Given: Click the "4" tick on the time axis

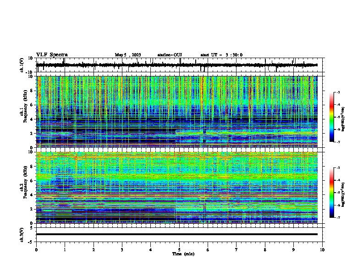Looking at the screenshot, I should pos(151,250).
